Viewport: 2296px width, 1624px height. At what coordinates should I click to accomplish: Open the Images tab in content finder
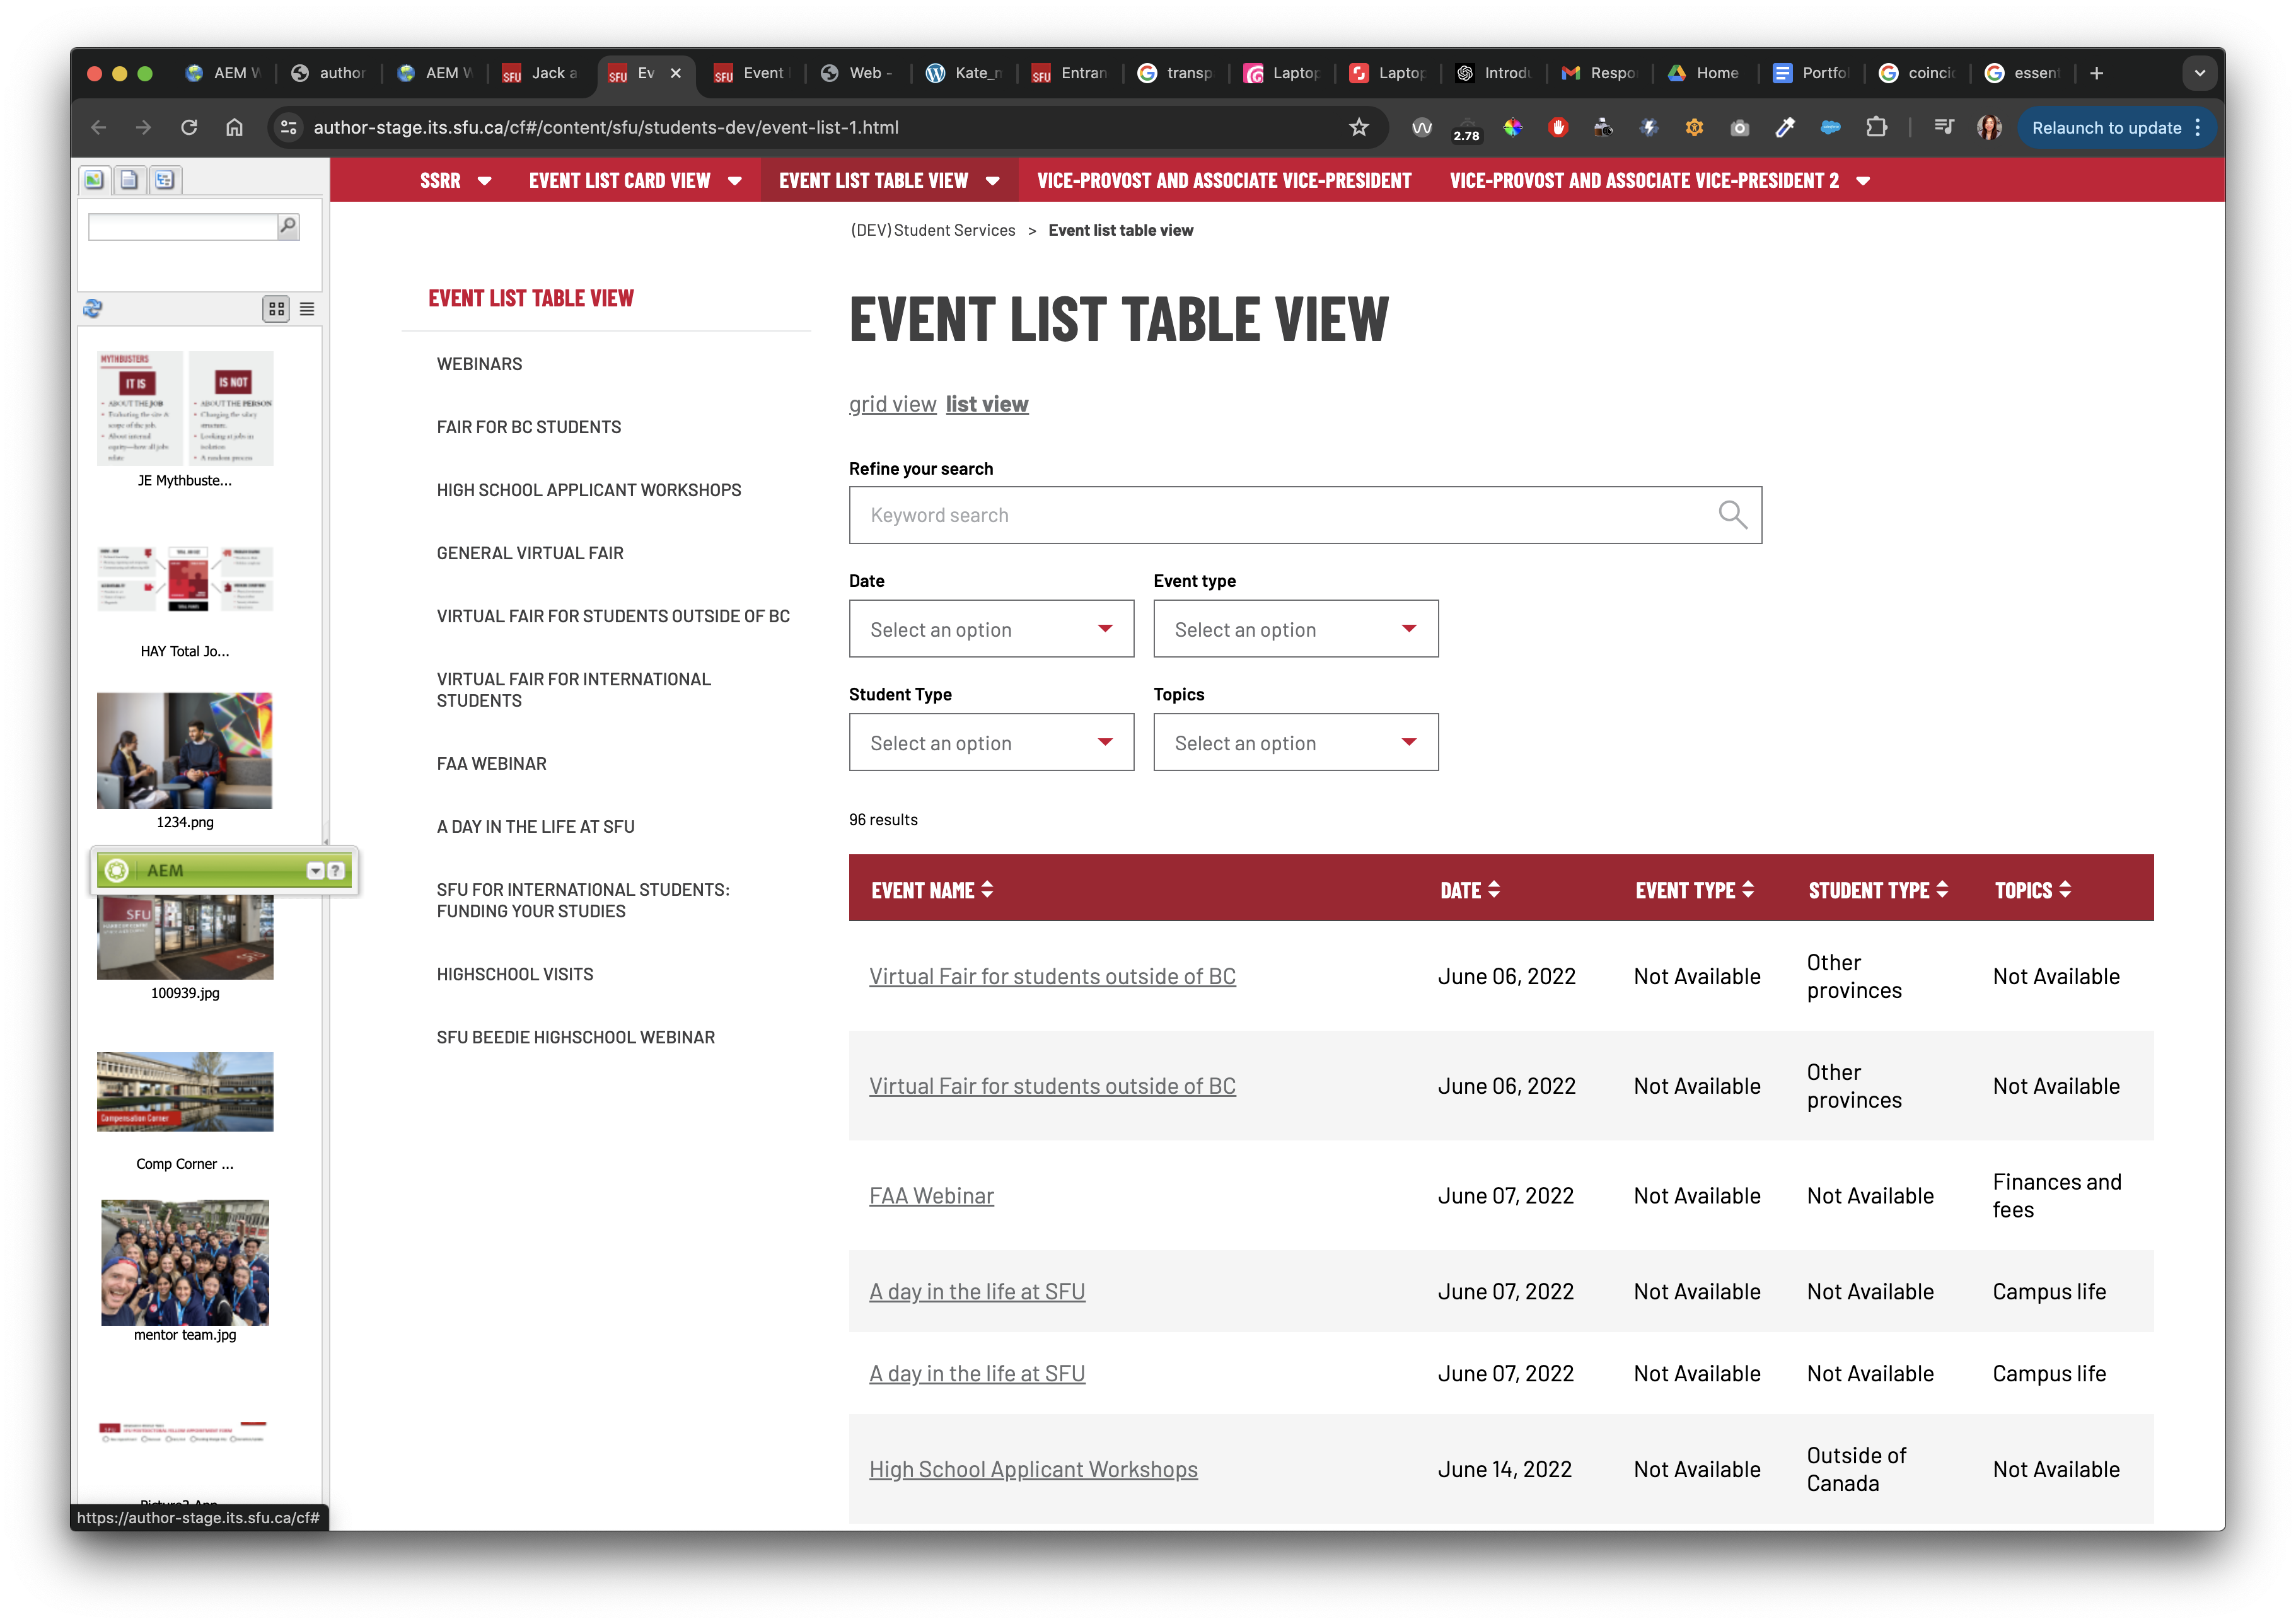94,180
